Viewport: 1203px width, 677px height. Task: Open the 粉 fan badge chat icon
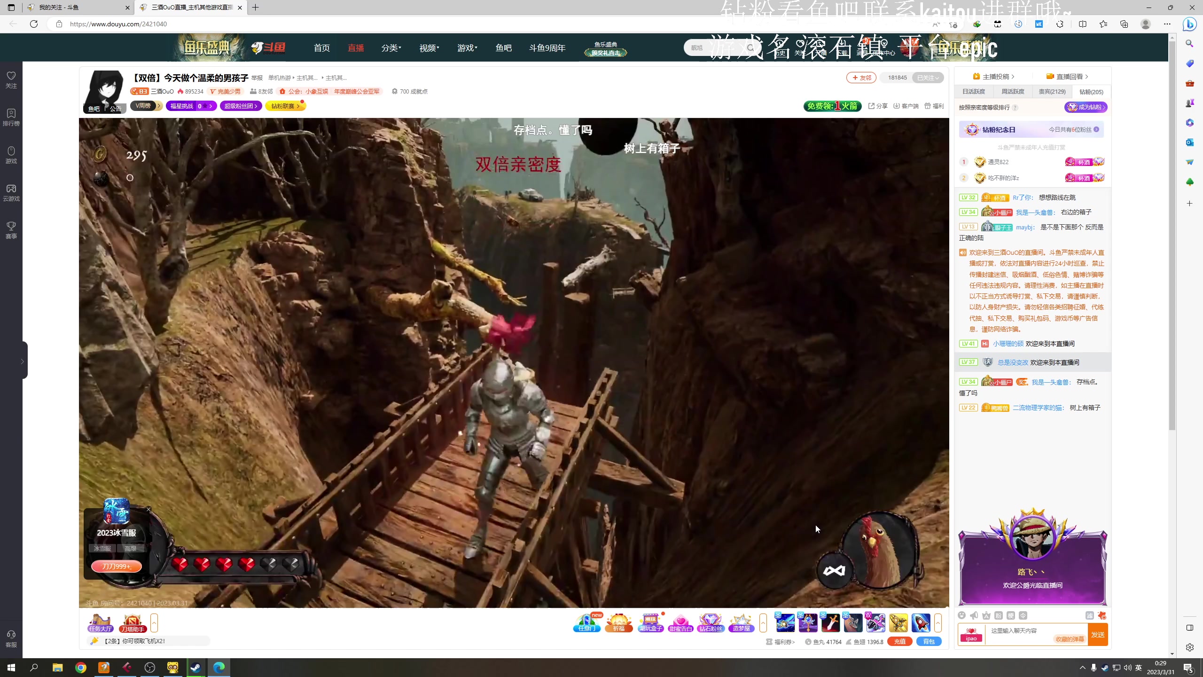999,615
